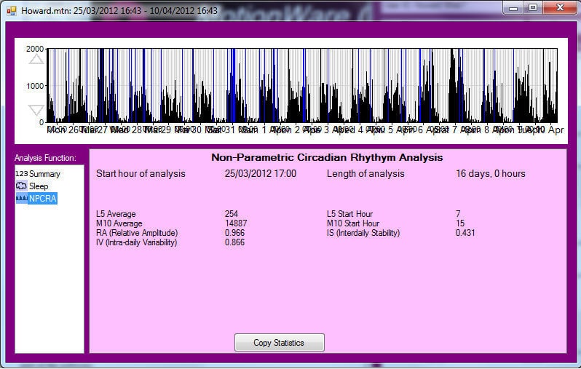Click the Sleep analysis icon
The width and height of the screenshot is (581, 369).
[x=21, y=186]
